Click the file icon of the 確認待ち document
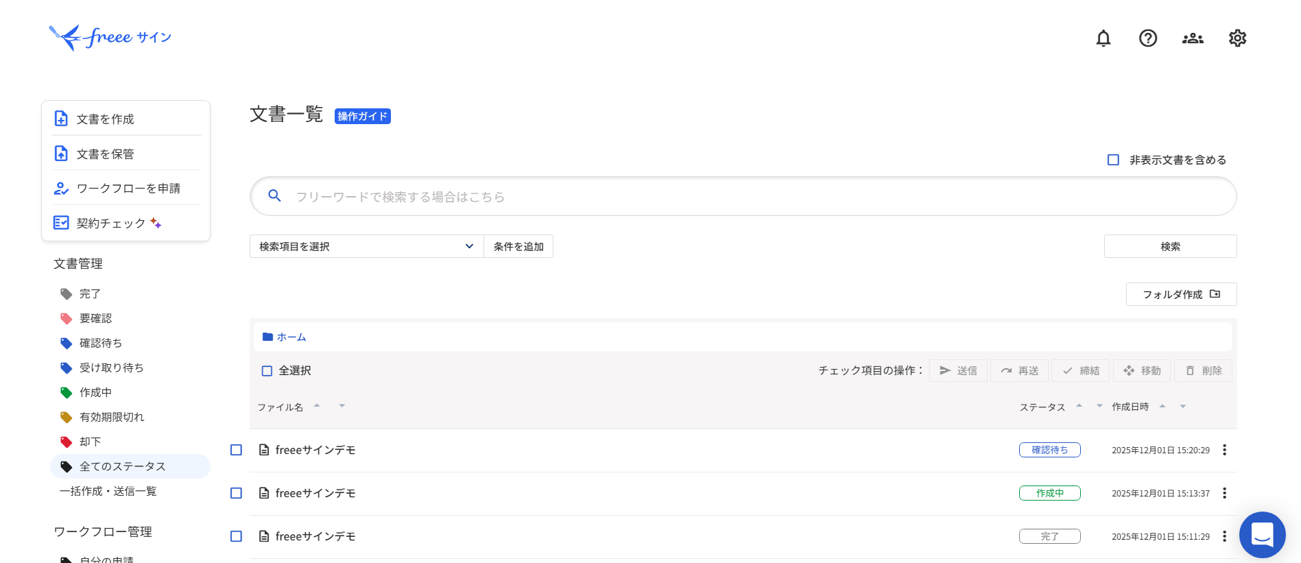This screenshot has width=1301, height=563. coord(264,450)
